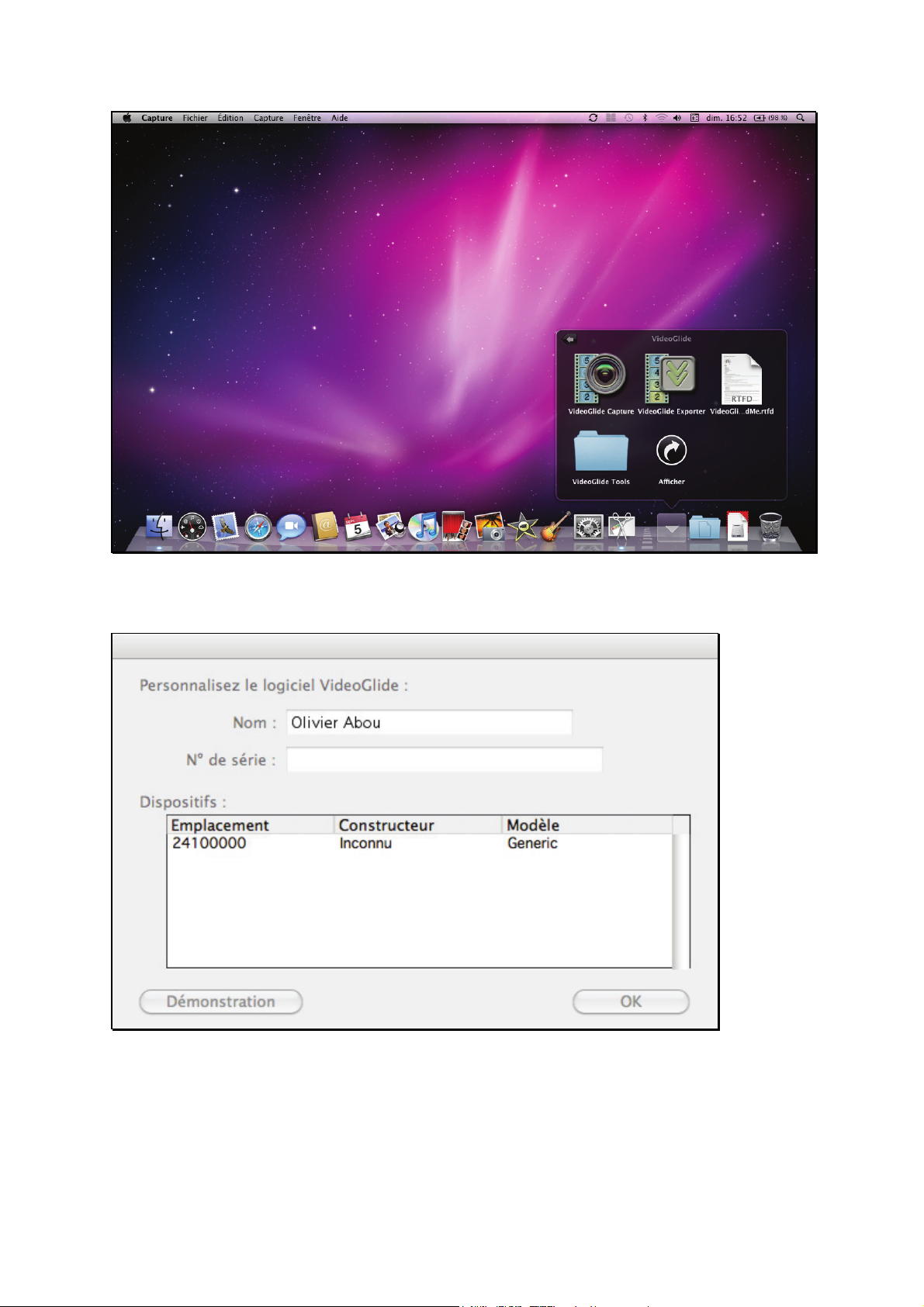Open the Documents folder stack in Dock

[x=704, y=527]
